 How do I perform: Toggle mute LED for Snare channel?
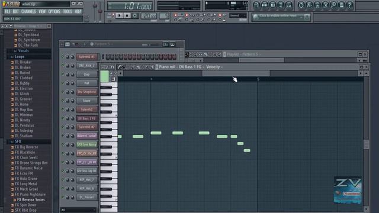(x=63, y=101)
